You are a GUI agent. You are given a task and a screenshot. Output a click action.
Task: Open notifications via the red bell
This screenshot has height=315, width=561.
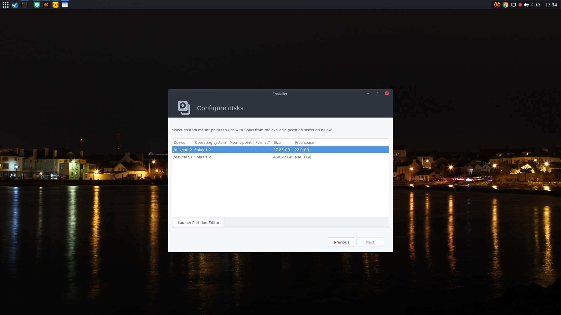coord(520,5)
